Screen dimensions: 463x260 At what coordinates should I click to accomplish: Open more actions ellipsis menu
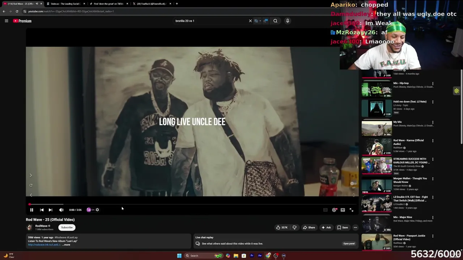tap(355, 227)
